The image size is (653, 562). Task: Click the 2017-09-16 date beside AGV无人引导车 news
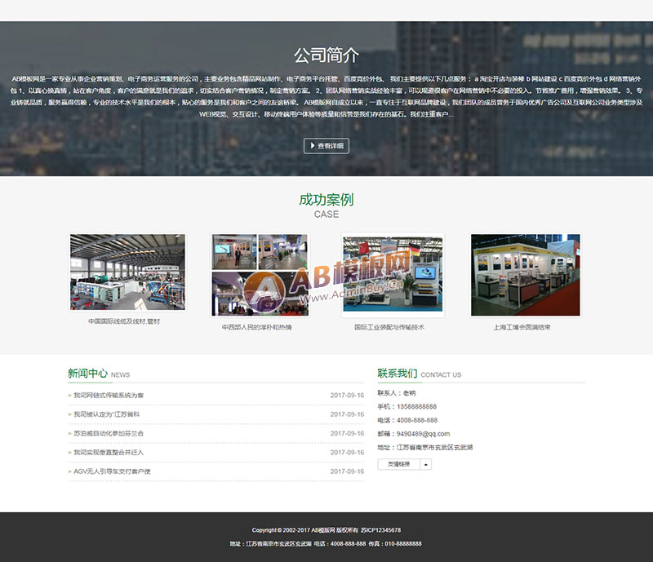[347, 471]
